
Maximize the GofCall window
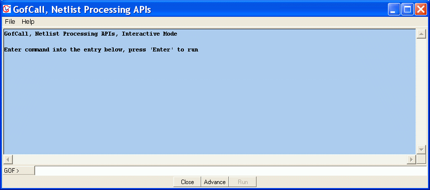(x=408, y=9)
